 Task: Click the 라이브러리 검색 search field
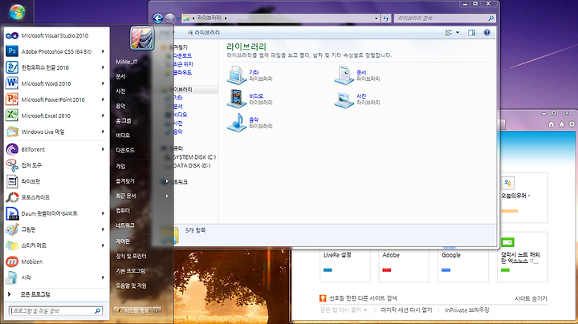[445, 18]
